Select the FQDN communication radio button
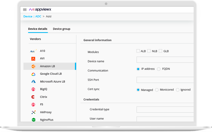The width and height of the screenshot is (212, 132). (159, 69)
